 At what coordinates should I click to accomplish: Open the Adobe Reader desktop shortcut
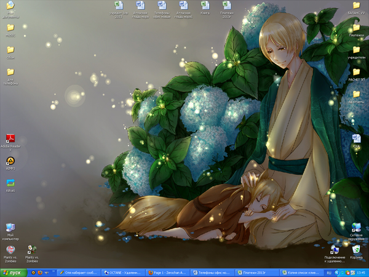(x=10, y=138)
